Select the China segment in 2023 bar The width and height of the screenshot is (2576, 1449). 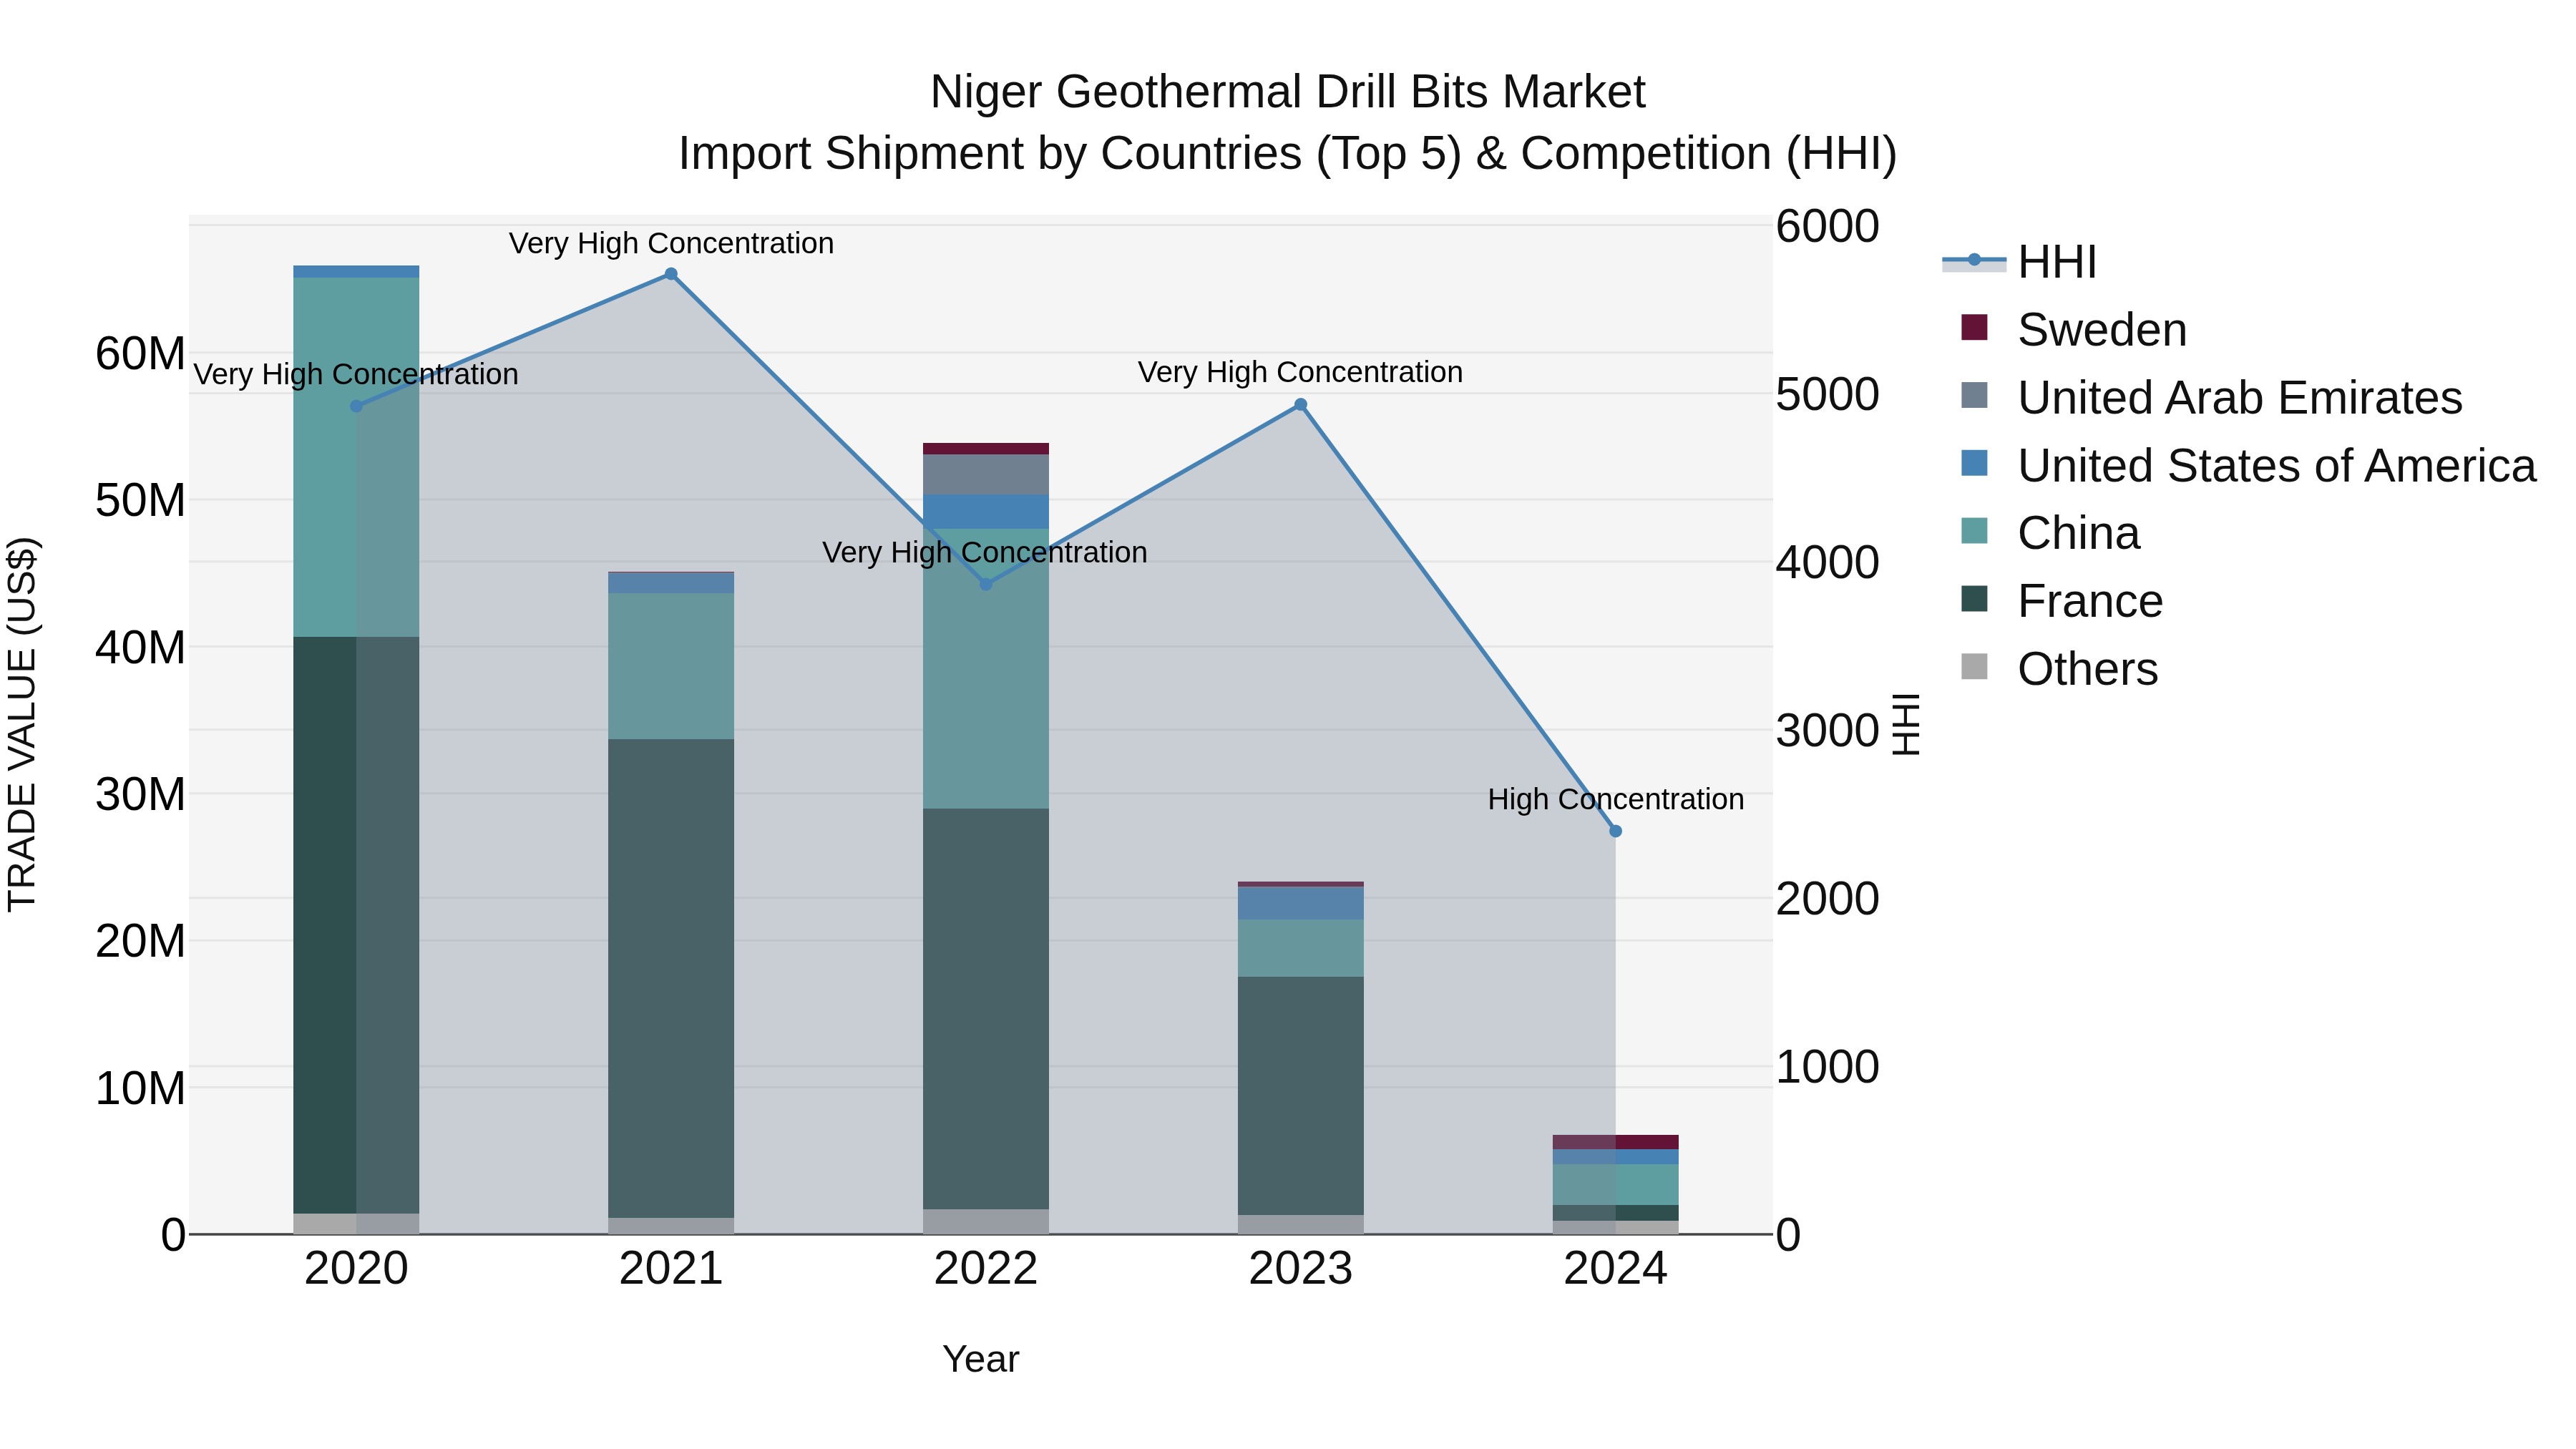(1301, 948)
